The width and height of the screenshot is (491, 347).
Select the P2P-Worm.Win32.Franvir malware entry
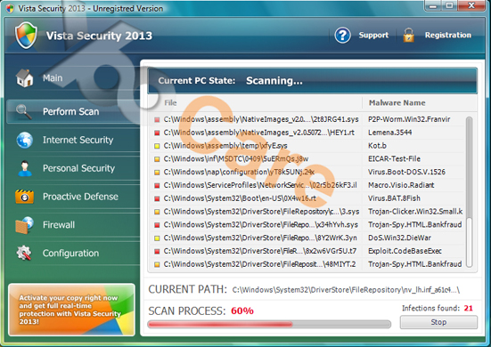pos(409,119)
